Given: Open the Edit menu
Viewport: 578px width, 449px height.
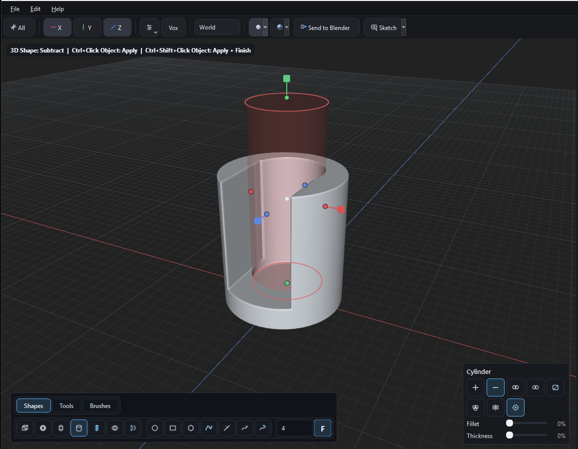Looking at the screenshot, I should tap(35, 8).
